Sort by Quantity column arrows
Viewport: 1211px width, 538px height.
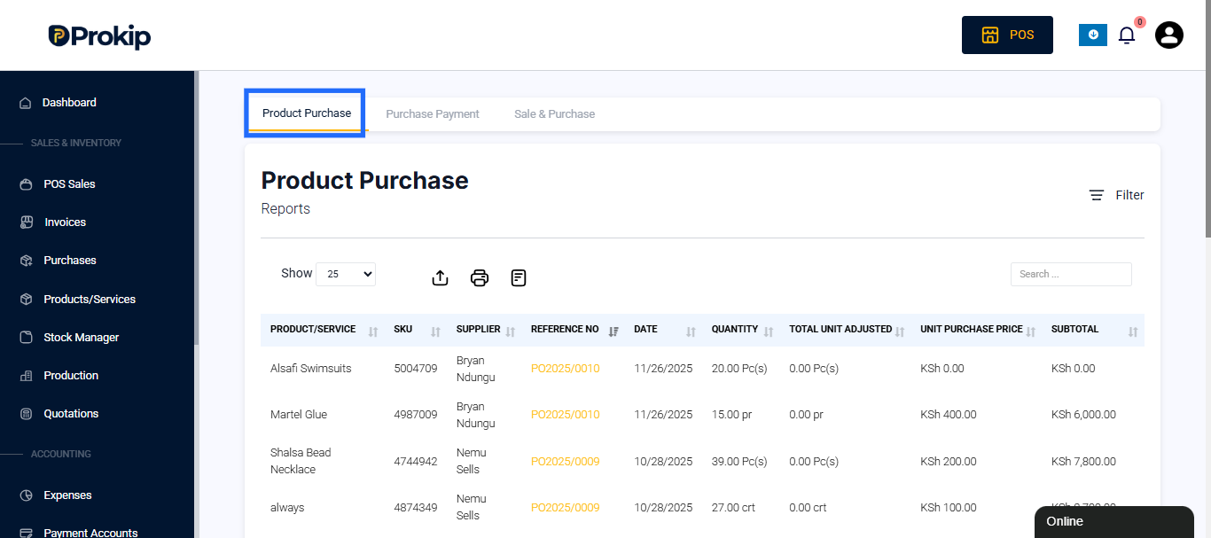tap(769, 331)
